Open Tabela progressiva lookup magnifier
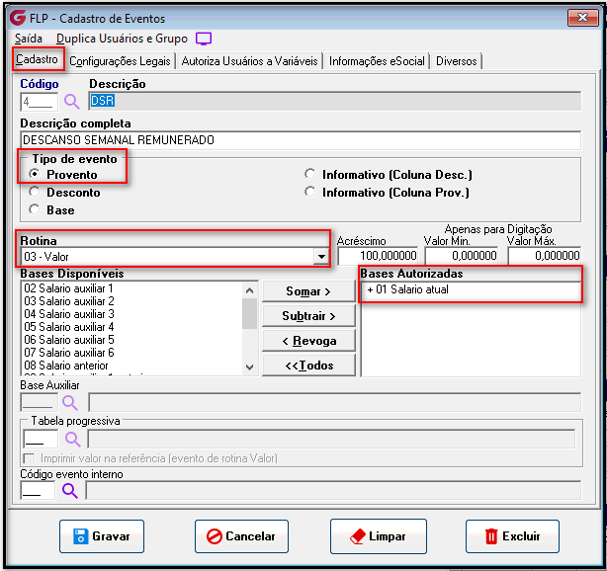 tap(72, 440)
